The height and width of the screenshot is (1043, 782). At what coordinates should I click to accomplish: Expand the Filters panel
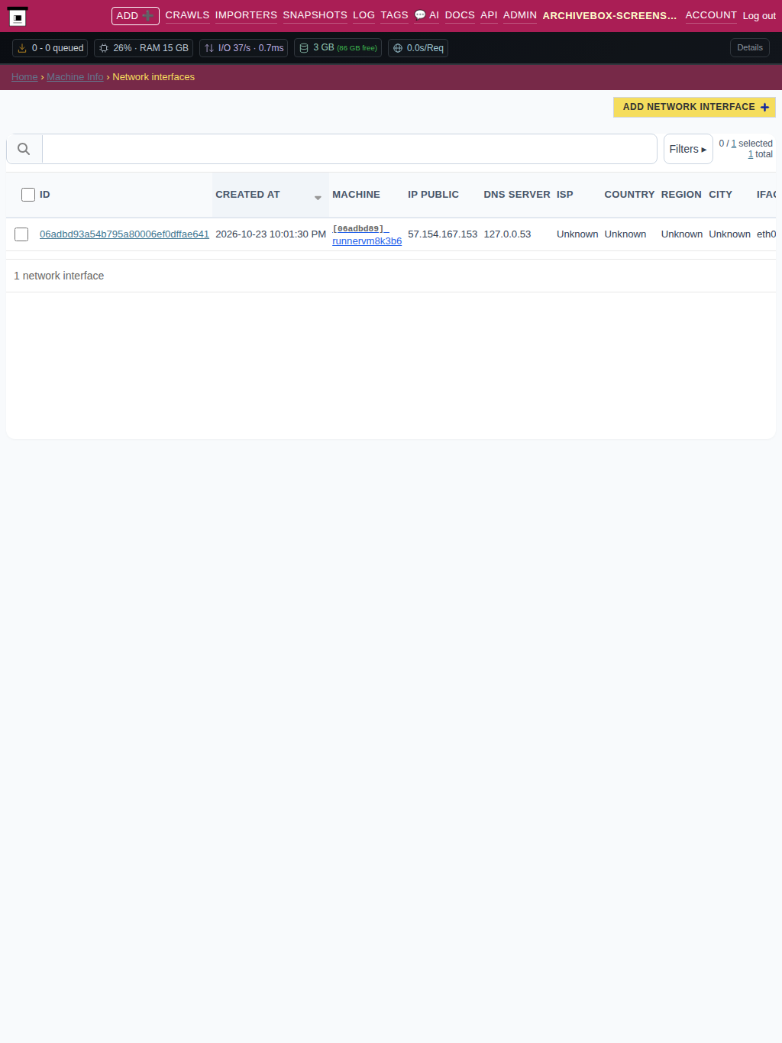[x=688, y=149]
